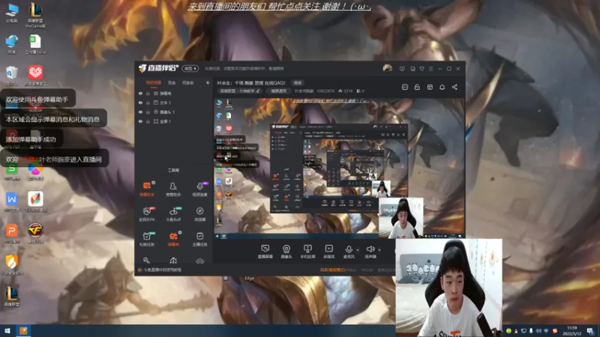Click the 修改 edit title button
The width and height of the screenshot is (600, 337).
[298, 83]
